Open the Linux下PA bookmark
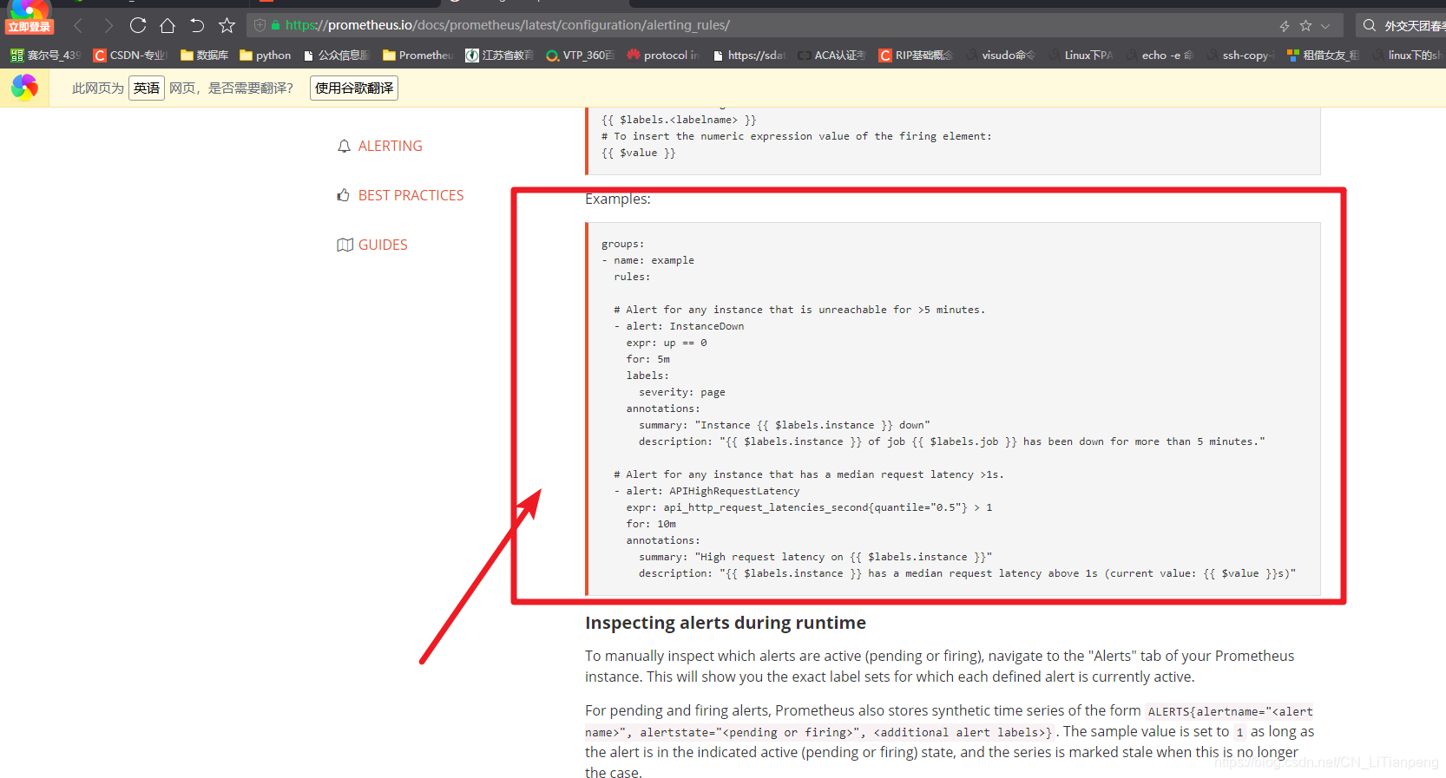The image size is (1446, 778). 1081,55
